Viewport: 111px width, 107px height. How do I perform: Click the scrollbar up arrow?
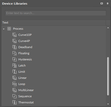(x=108, y=28)
